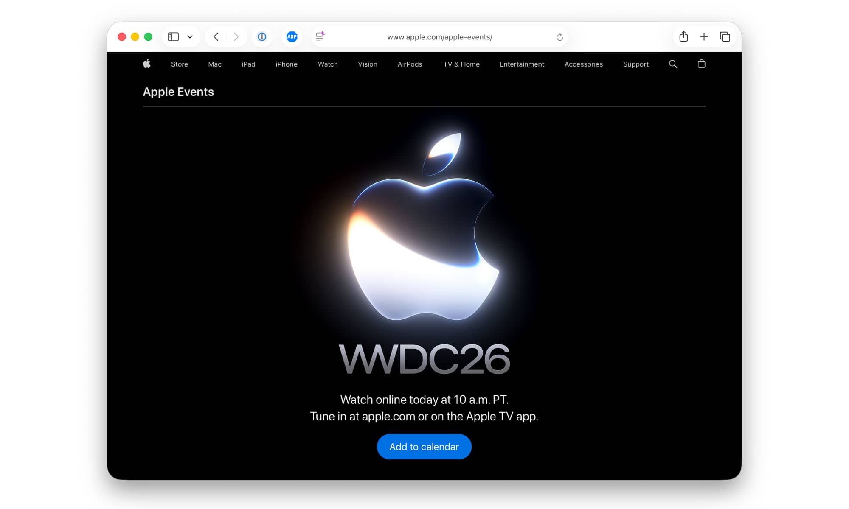This screenshot has height=509, width=849.
Task: Open the Apple logo home link
Action: (x=147, y=64)
